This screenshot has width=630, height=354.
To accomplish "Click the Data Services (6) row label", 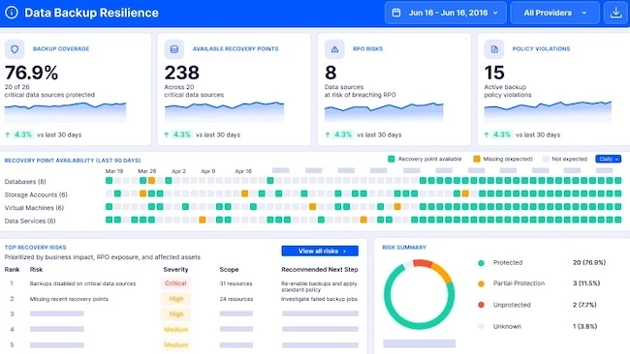I will (30, 221).
